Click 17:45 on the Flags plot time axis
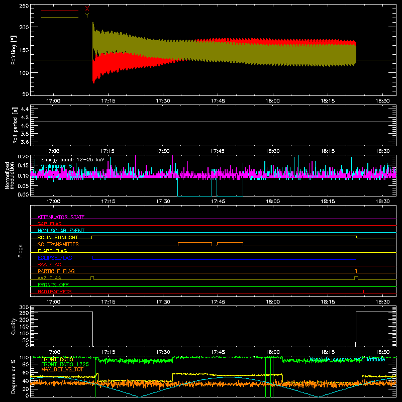This screenshot has height=402, width=402. 218,302
